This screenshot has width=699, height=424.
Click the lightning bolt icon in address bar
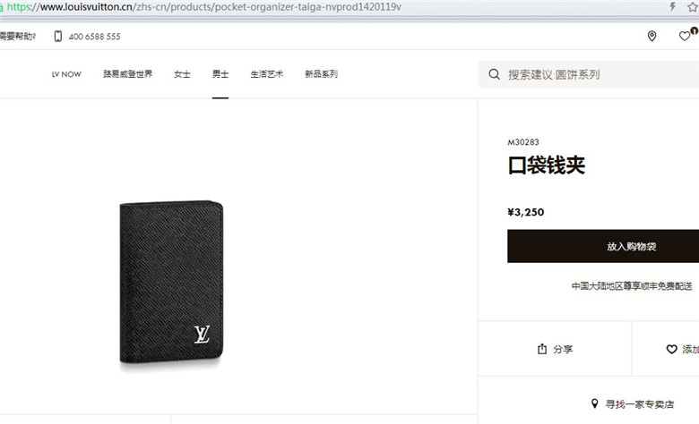point(673,6)
